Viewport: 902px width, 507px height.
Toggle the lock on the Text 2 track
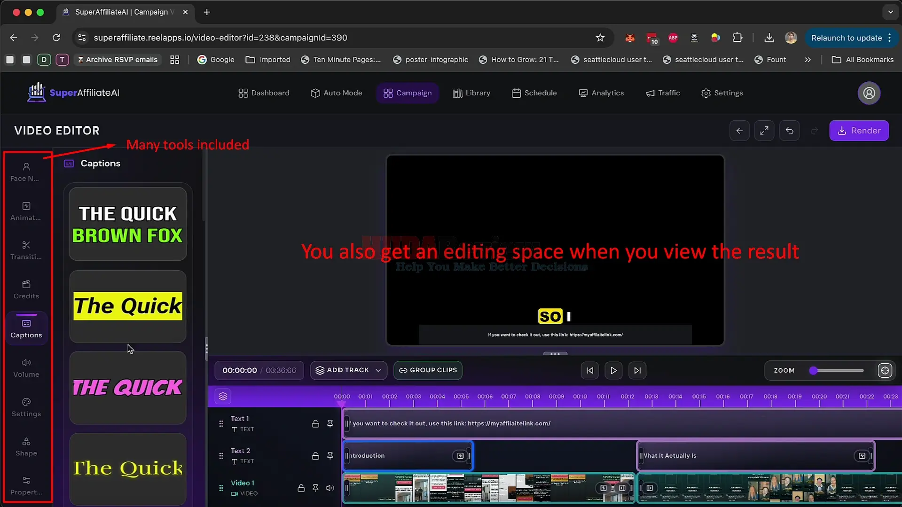point(315,456)
